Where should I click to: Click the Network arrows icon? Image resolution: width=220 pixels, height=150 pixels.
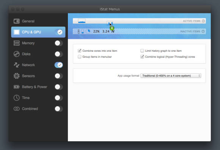17,65
